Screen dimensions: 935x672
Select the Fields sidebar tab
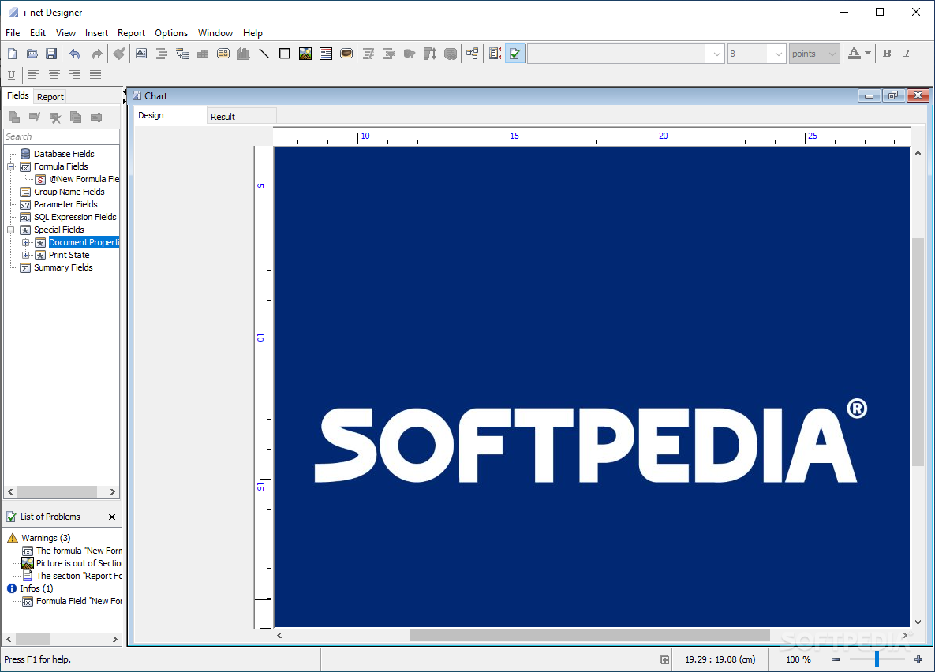(18, 95)
